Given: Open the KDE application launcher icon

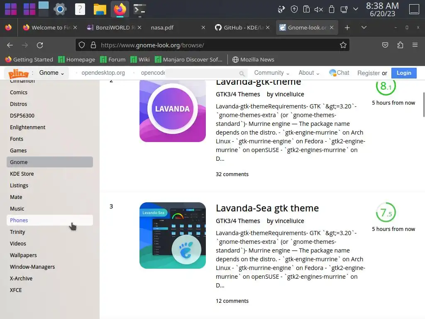Looking at the screenshot, I should click(x=11, y=9).
